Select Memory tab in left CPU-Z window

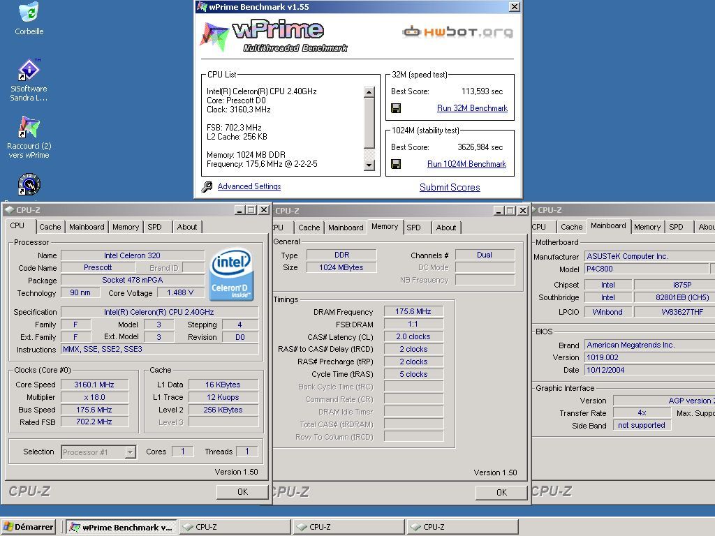pos(126,227)
